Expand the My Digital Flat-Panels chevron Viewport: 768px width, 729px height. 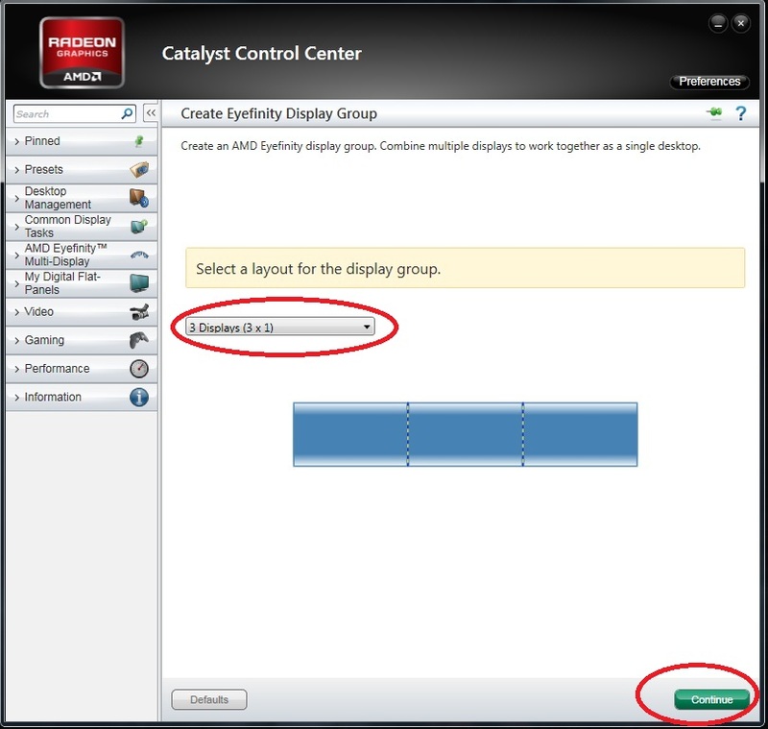coord(17,283)
